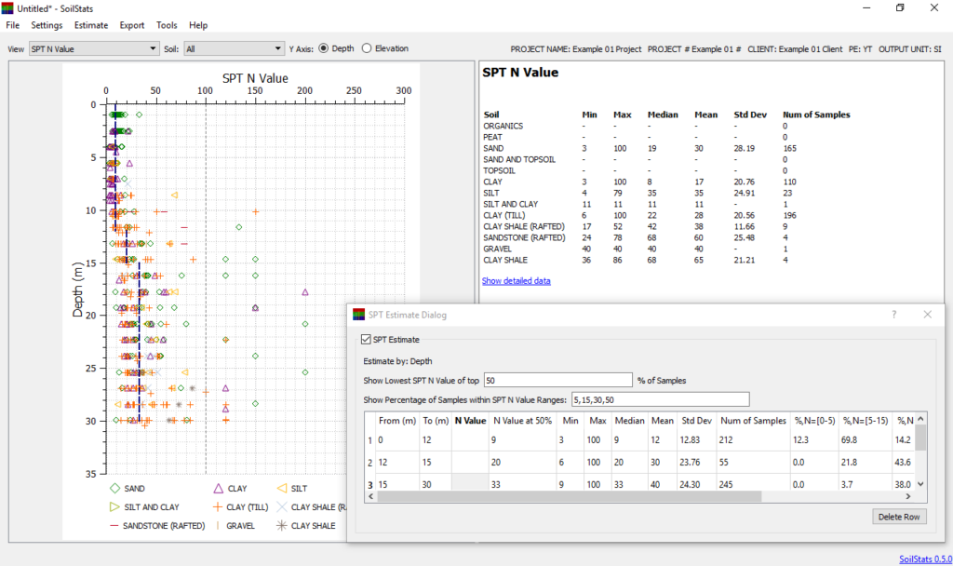The image size is (953, 566).
Task: Click the 245 Num of Samples cell
Action: [753, 484]
